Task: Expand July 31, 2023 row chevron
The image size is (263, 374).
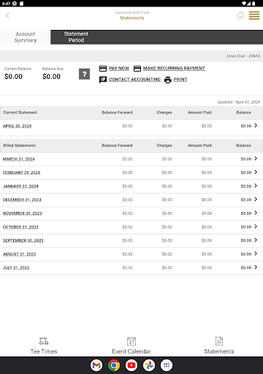Action: 256,267
